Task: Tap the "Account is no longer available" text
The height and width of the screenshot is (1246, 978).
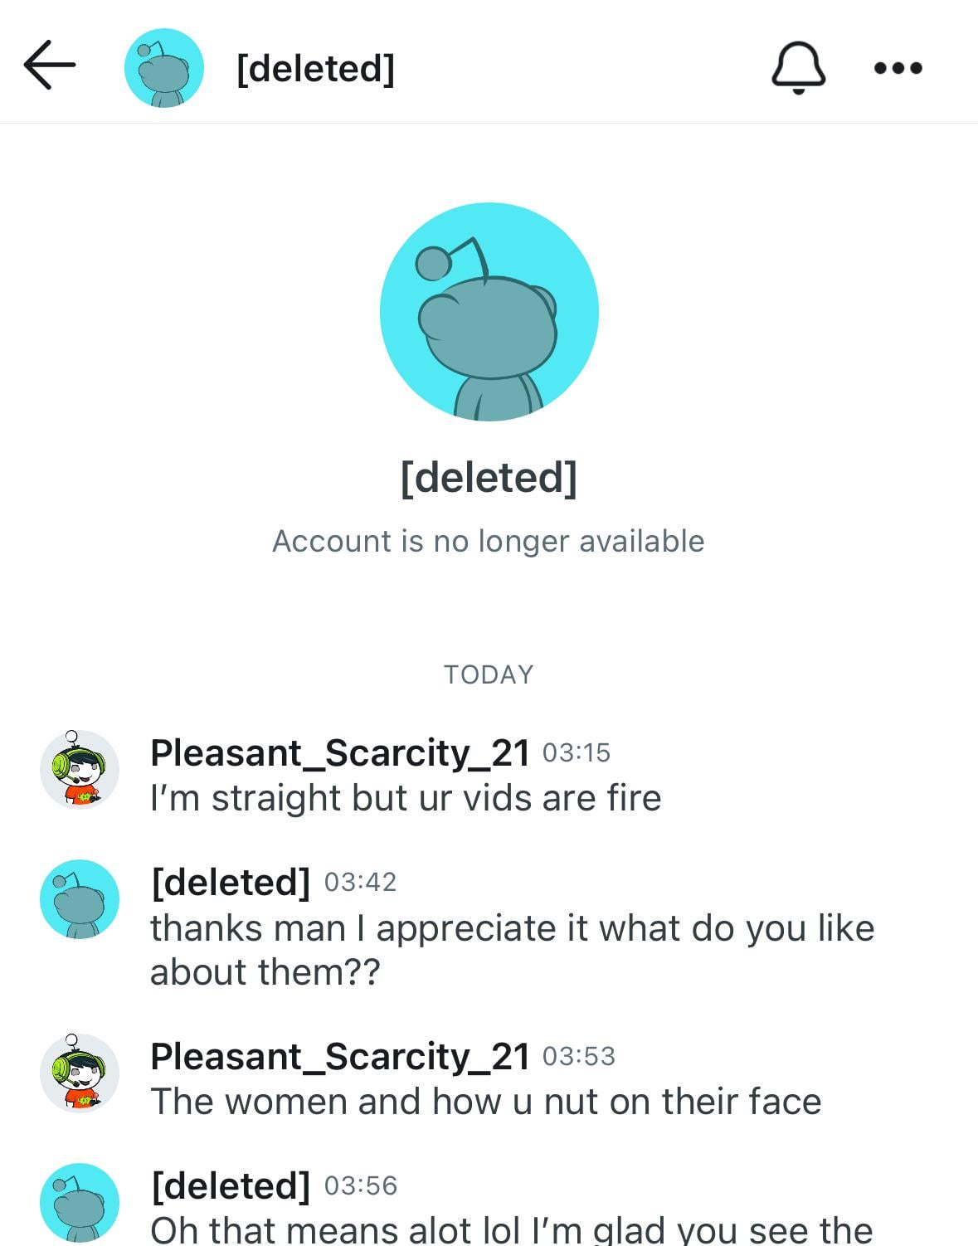Action: (489, 541)
